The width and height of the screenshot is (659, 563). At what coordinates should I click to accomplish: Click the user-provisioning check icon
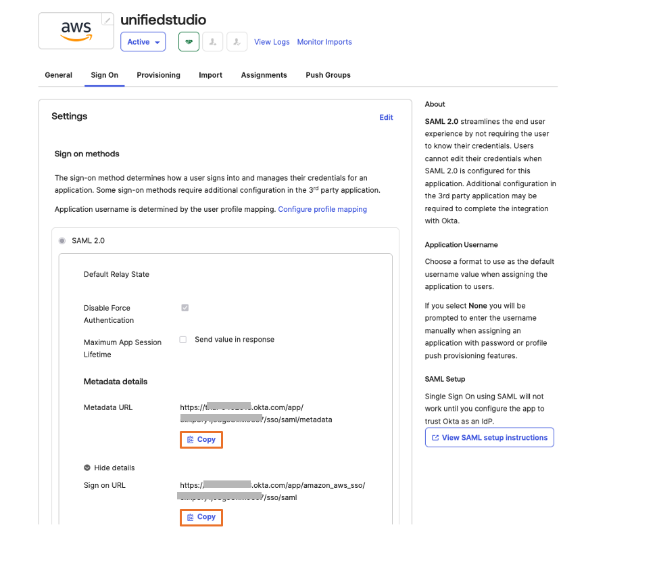coord(237,41)
